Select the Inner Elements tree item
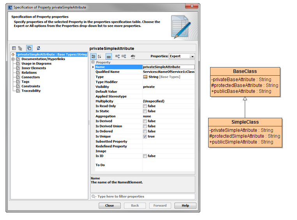This screenshot has height=220, width=297. pos(34,68)
